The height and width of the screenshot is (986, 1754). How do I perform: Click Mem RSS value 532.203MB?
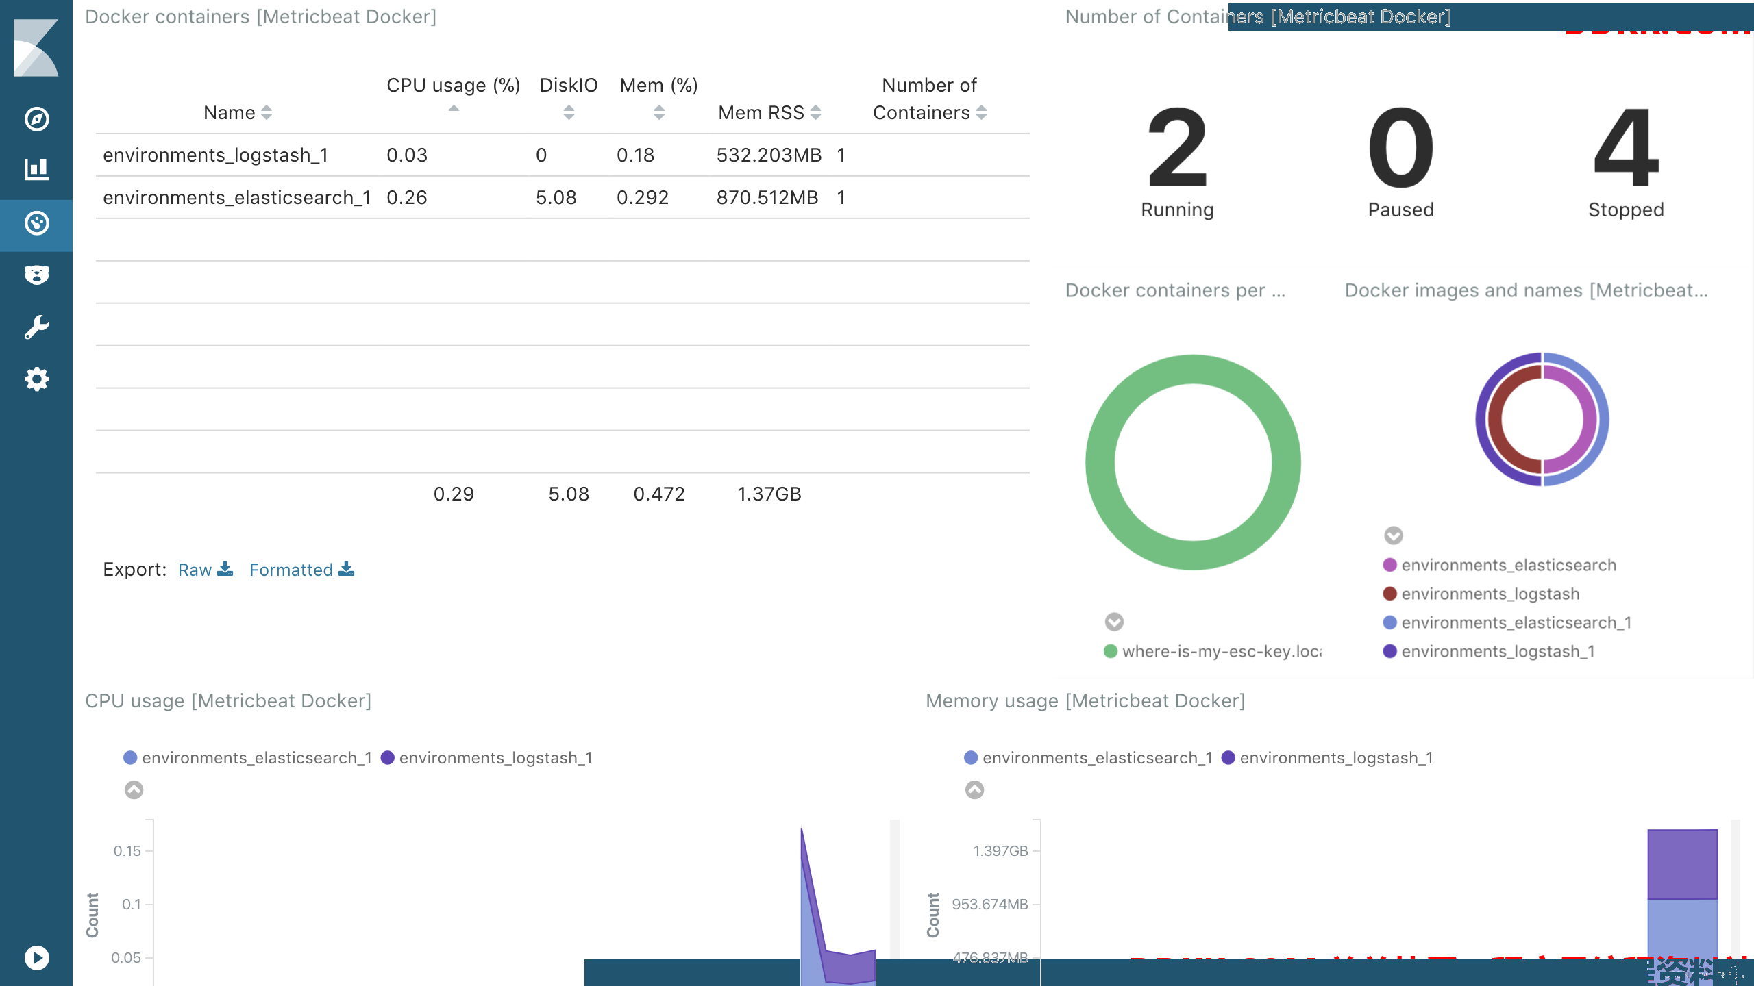tap(769, 155)
